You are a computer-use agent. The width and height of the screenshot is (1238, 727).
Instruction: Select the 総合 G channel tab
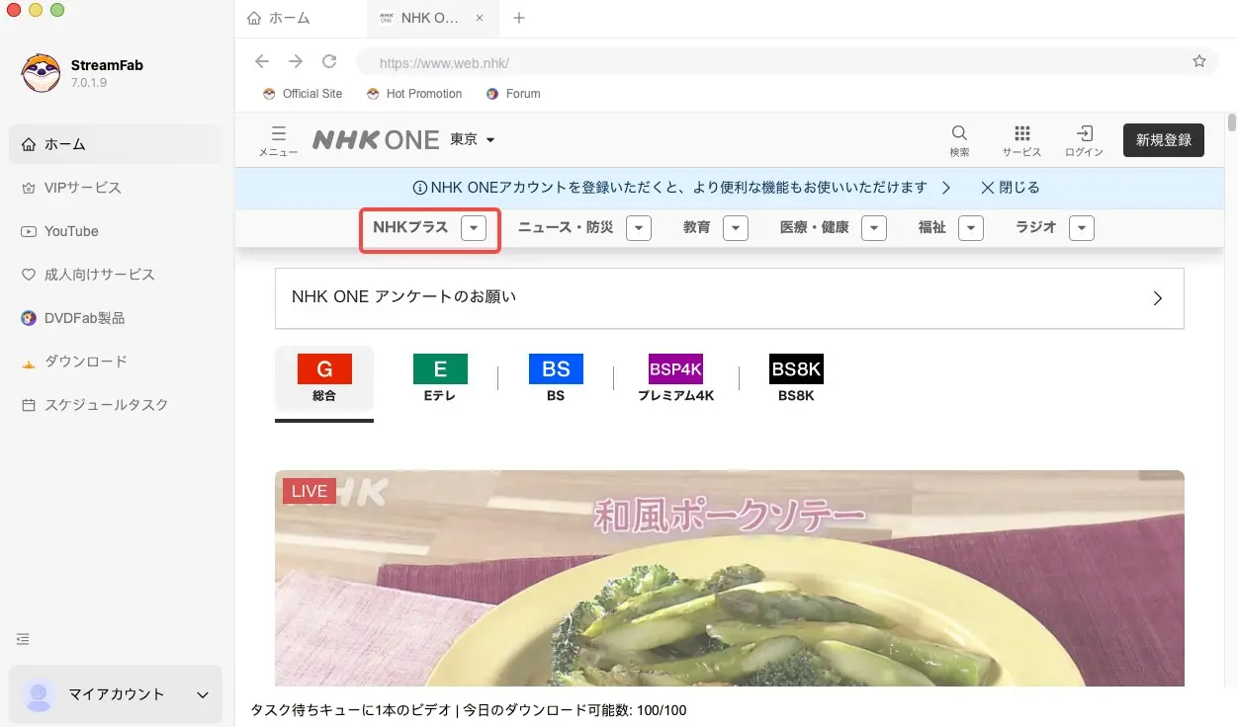(324, 377)
